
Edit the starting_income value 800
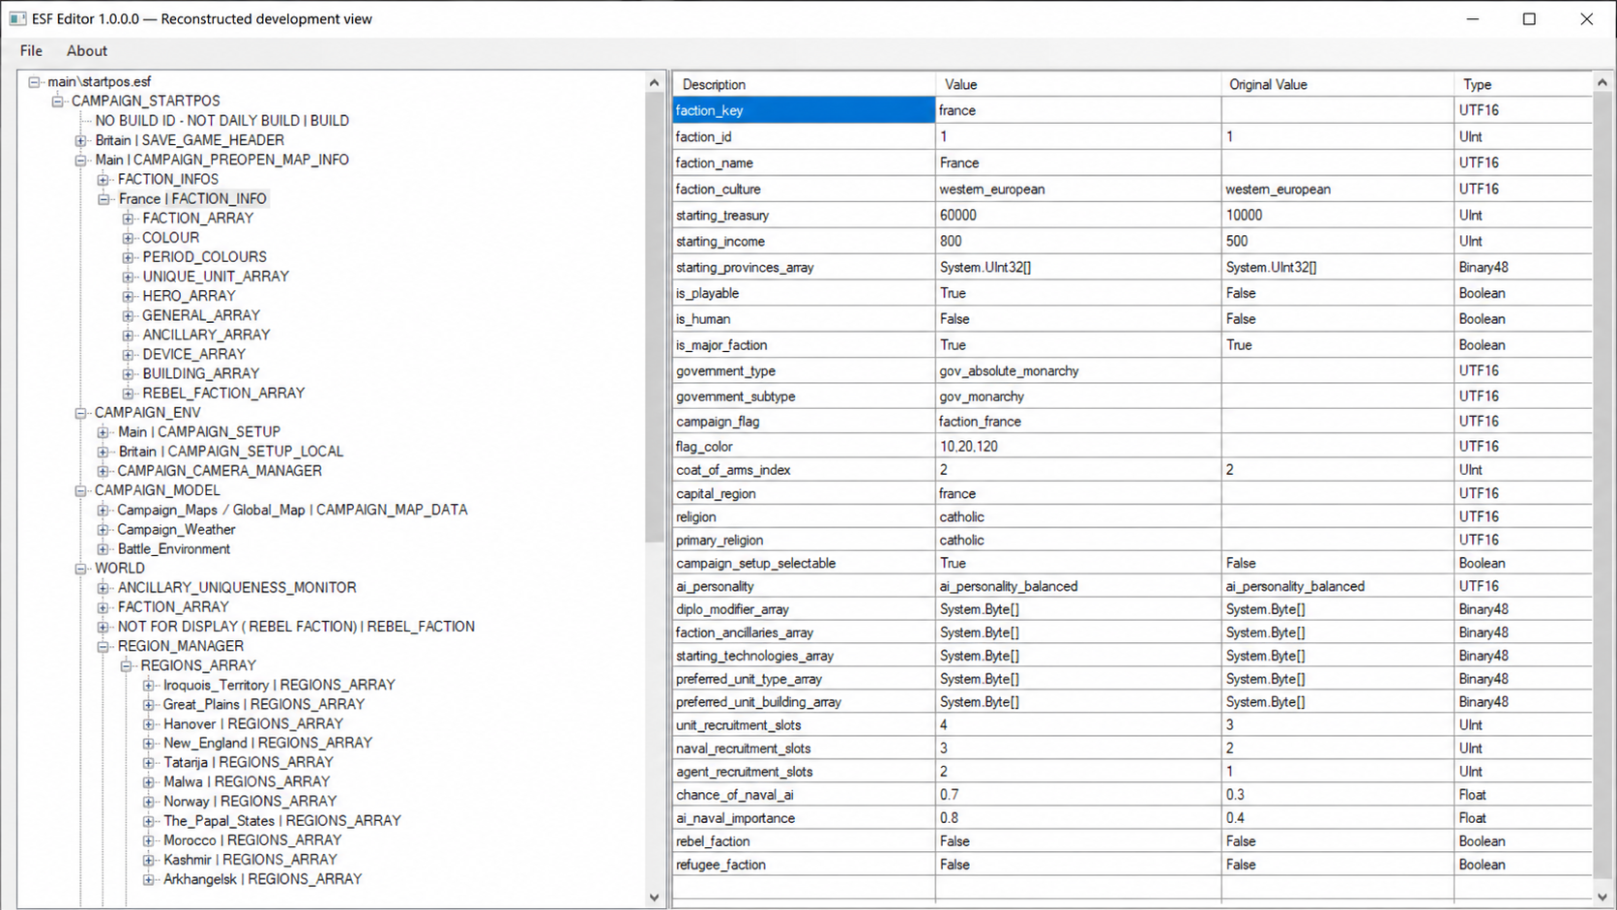tap(1078, 242)
